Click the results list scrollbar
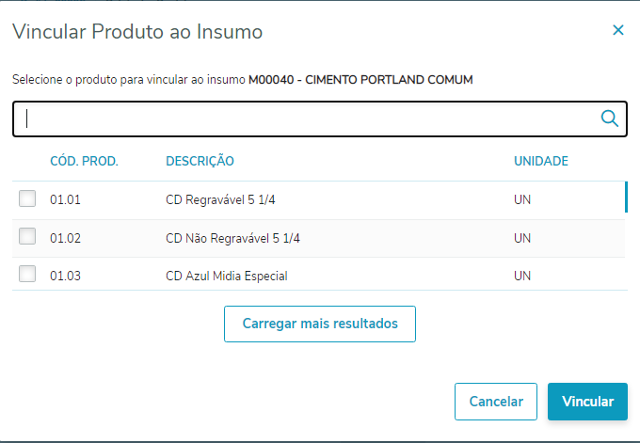Screen dimensions: 640x443 (x=626, y=198)
